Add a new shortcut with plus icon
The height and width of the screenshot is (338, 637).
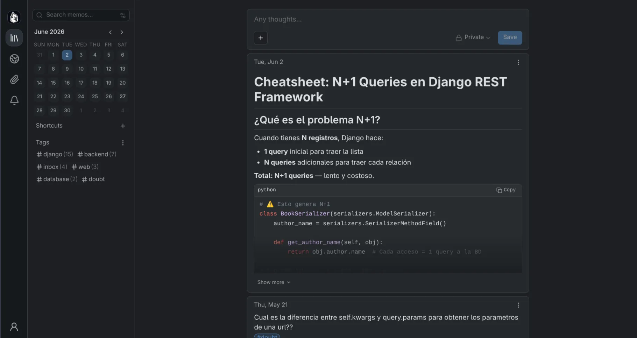[123, 126]
